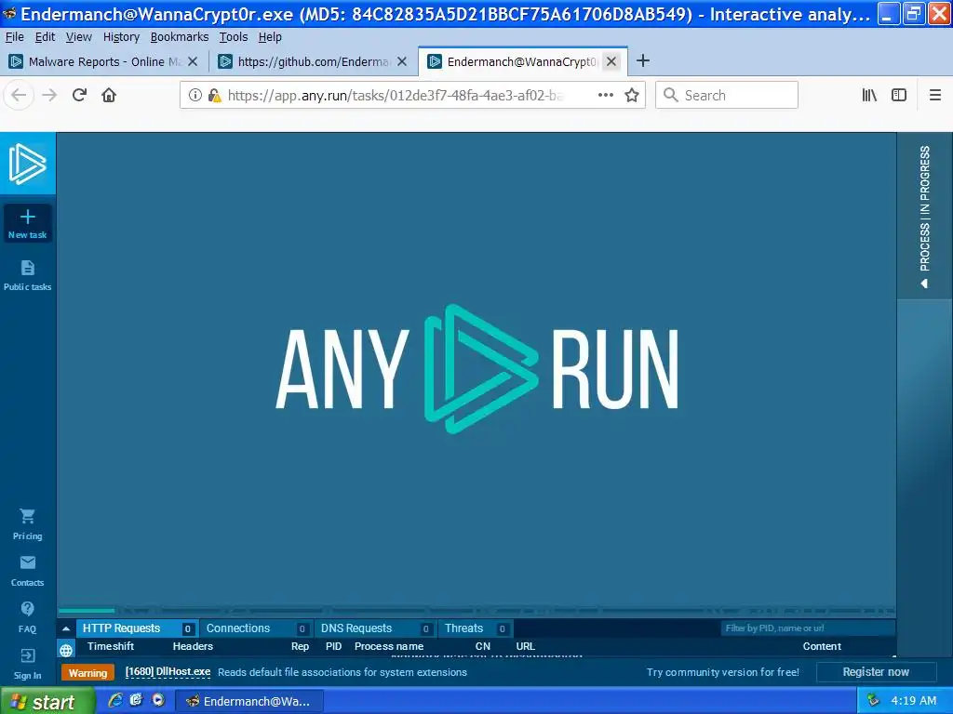Open the Bookmarks menu

[180, 37]
